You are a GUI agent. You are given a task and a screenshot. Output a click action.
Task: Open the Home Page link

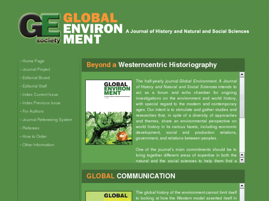[x=33, y=61]
